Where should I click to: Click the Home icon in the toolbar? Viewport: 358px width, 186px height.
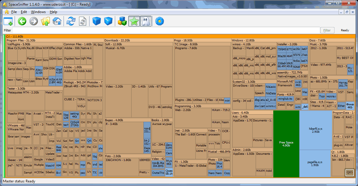[57, 21]
